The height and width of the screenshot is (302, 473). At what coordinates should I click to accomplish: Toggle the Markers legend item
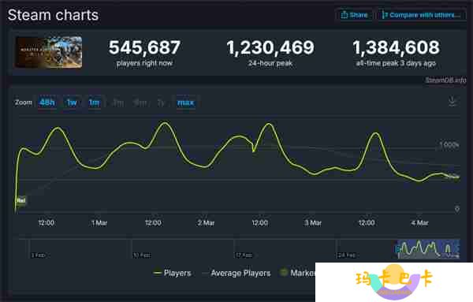297,273
